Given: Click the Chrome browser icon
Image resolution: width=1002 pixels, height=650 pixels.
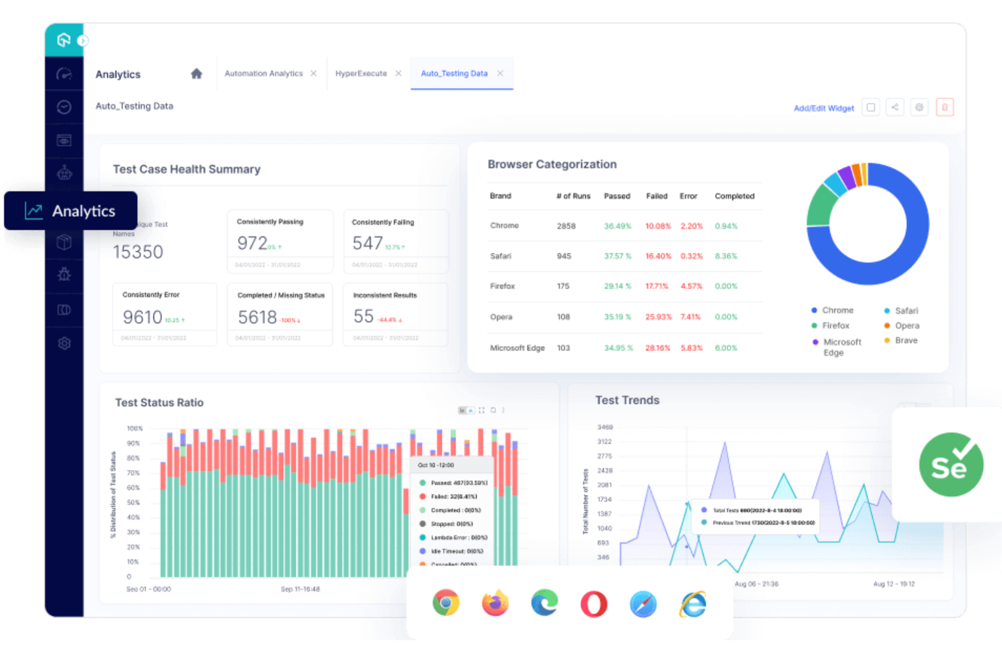Looking at the screenshot, I should (x=446, y=603).
